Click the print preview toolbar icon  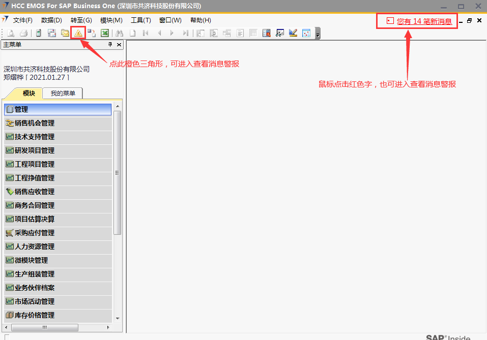point(10,33)
